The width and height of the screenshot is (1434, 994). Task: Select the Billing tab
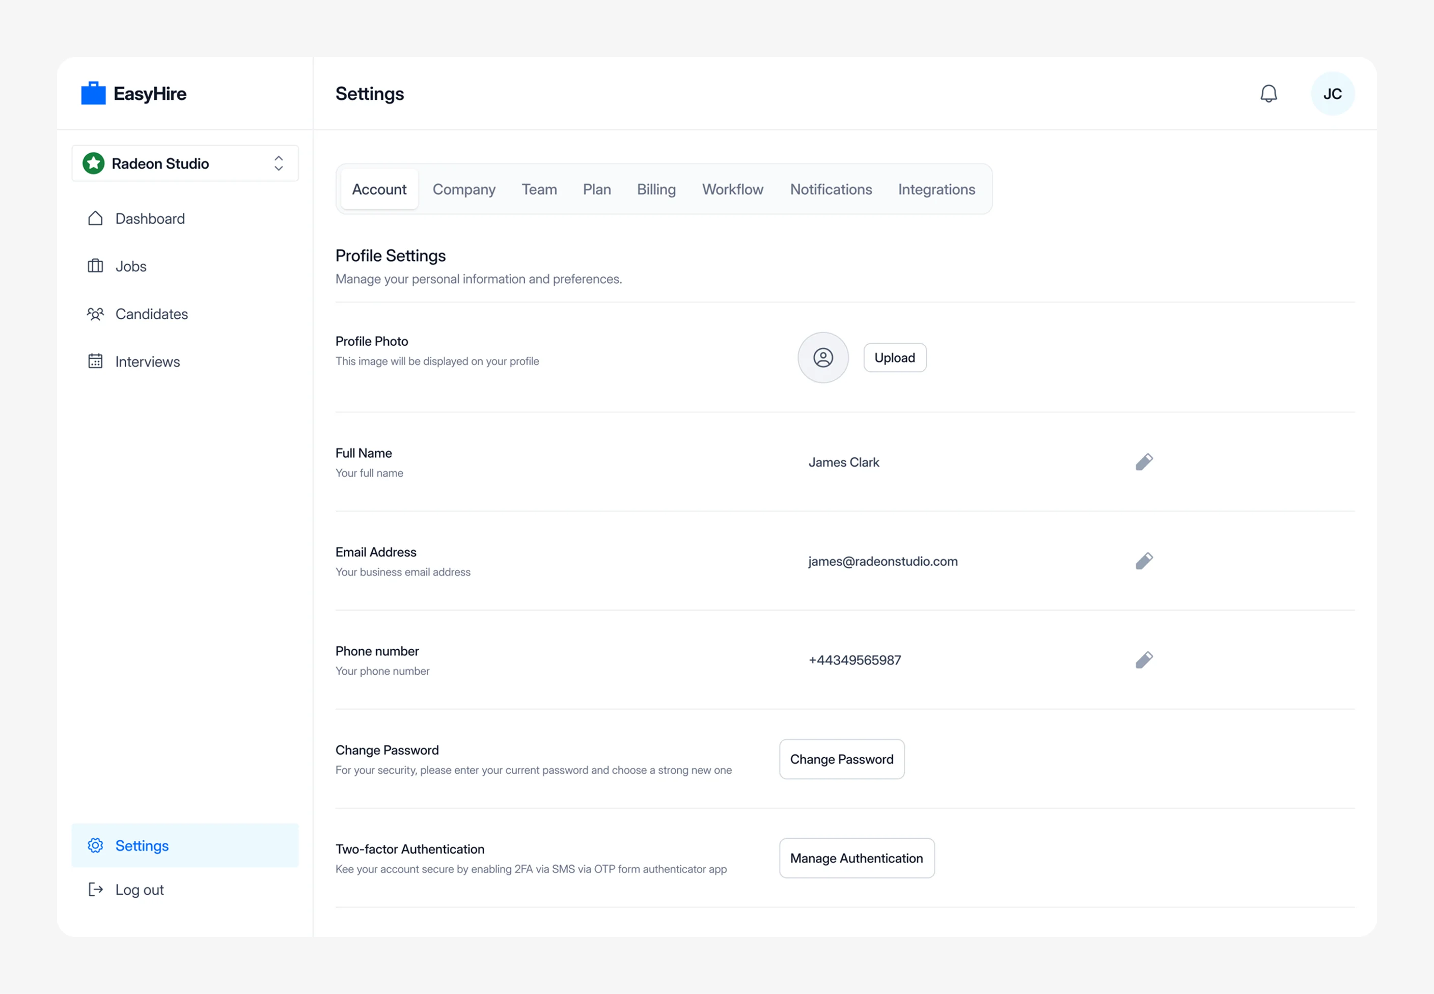(656, 189)
